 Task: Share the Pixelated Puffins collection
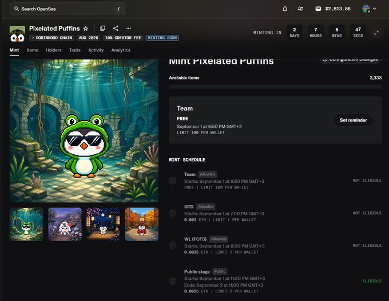[x=116, y=28]
